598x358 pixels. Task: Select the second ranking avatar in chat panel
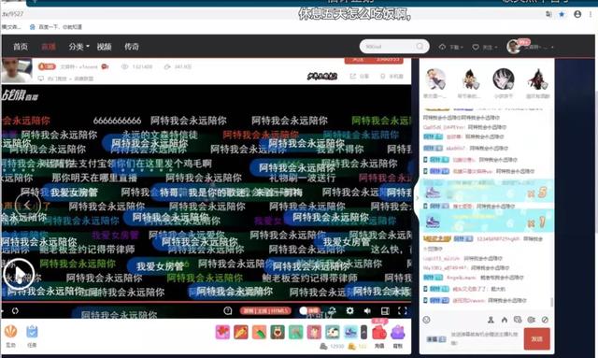coord(469,79)
